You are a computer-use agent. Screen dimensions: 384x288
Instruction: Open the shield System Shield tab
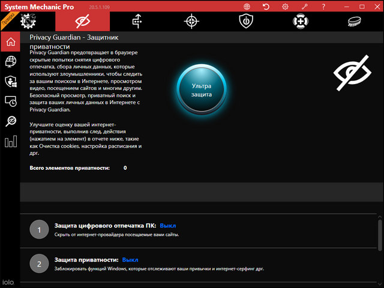tap(246, 22)
